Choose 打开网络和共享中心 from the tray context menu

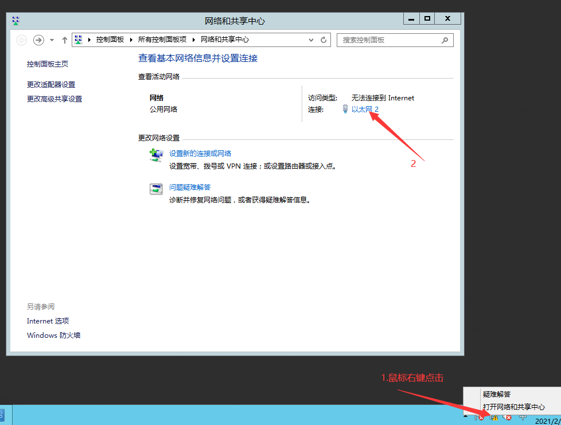click(x=512, y=407)
